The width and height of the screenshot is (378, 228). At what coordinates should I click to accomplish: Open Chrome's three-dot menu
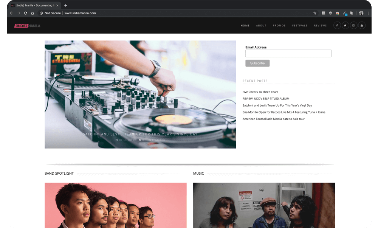click(368, 13)
